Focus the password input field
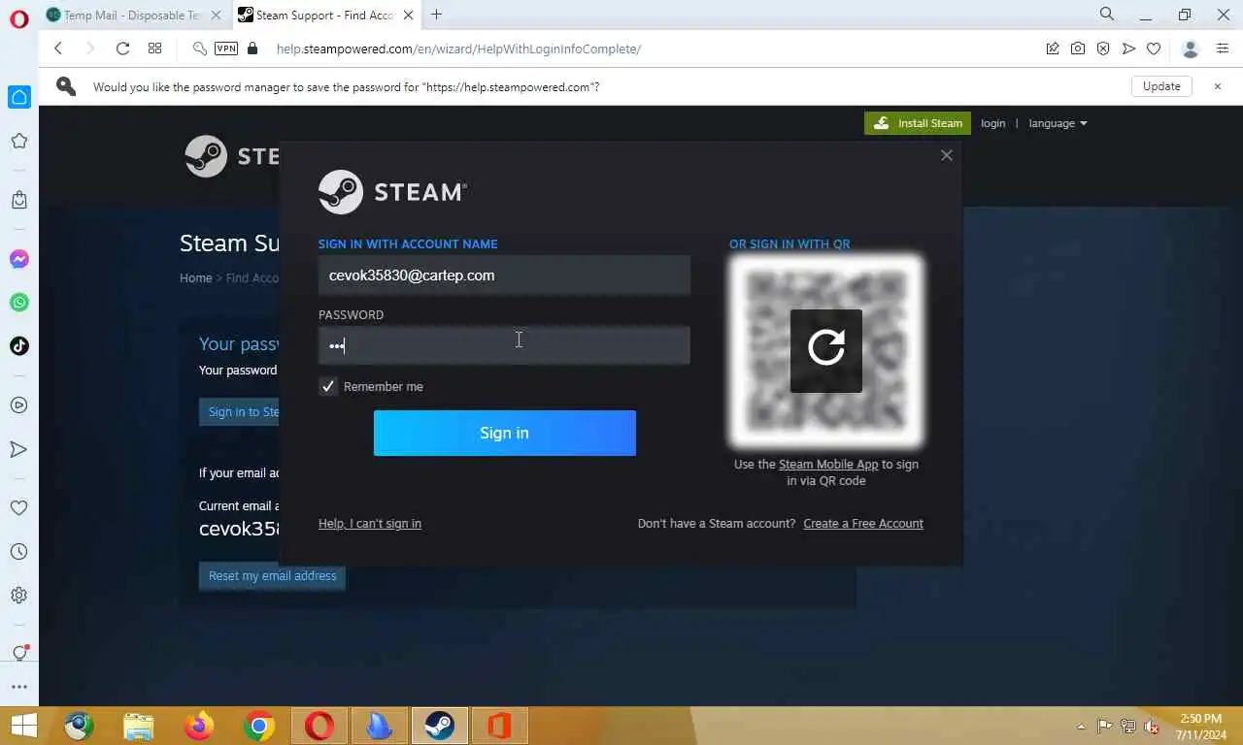This screenshot has height=745, width=1243. 504,345
